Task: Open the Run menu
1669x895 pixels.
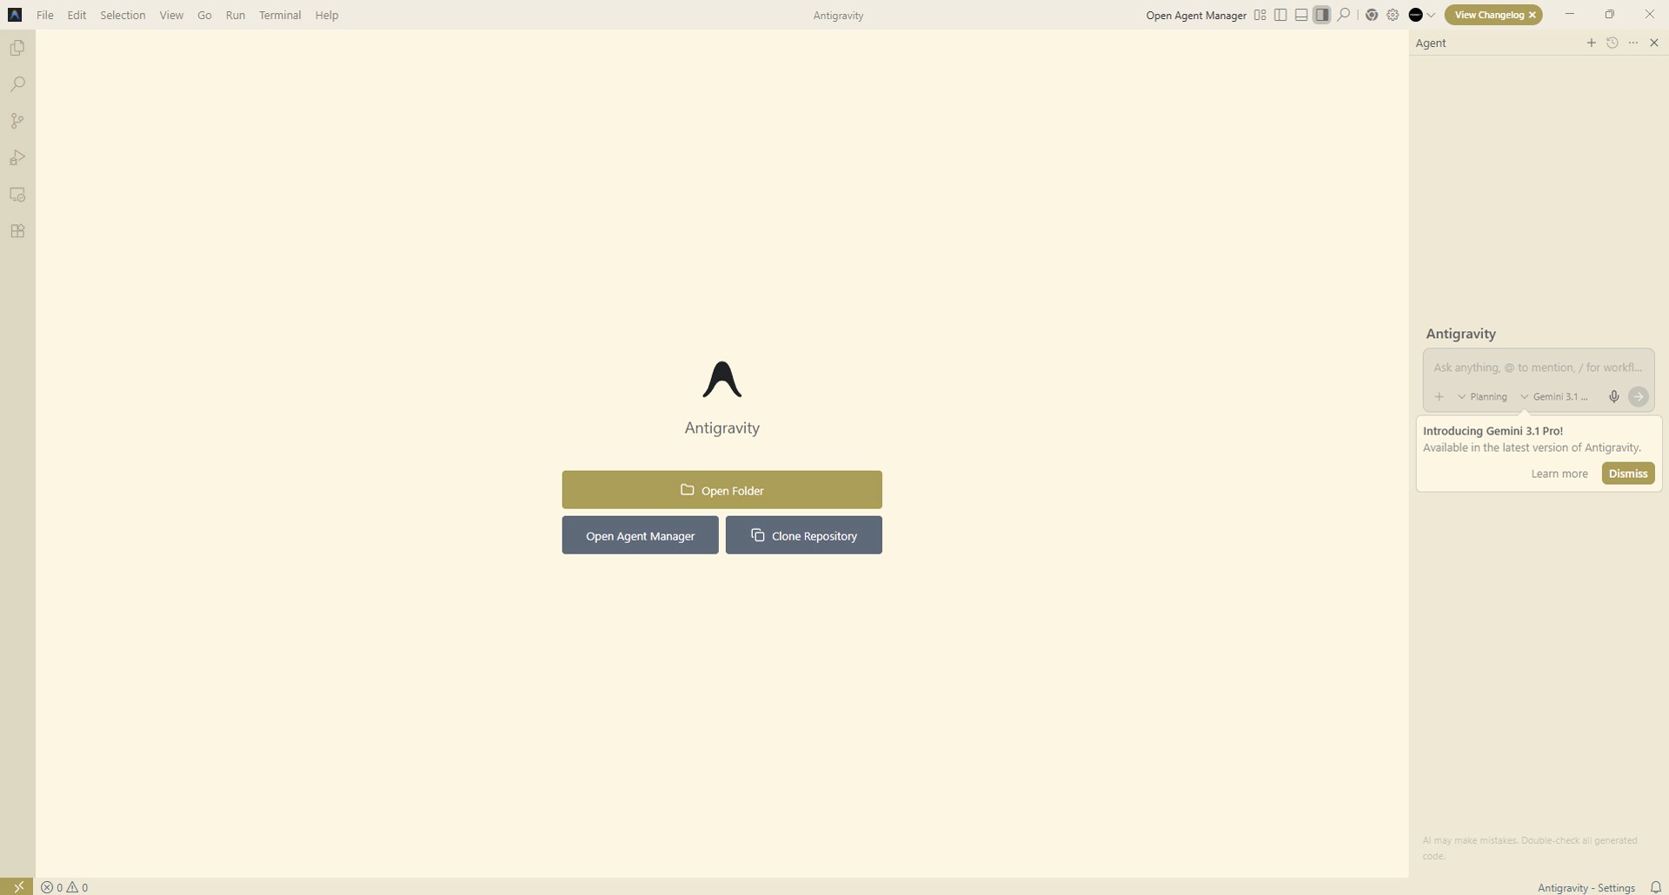Action: pos(235,15)
